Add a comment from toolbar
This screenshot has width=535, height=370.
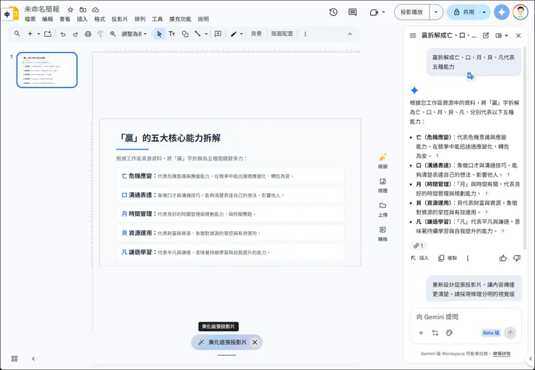click(218, 34)
